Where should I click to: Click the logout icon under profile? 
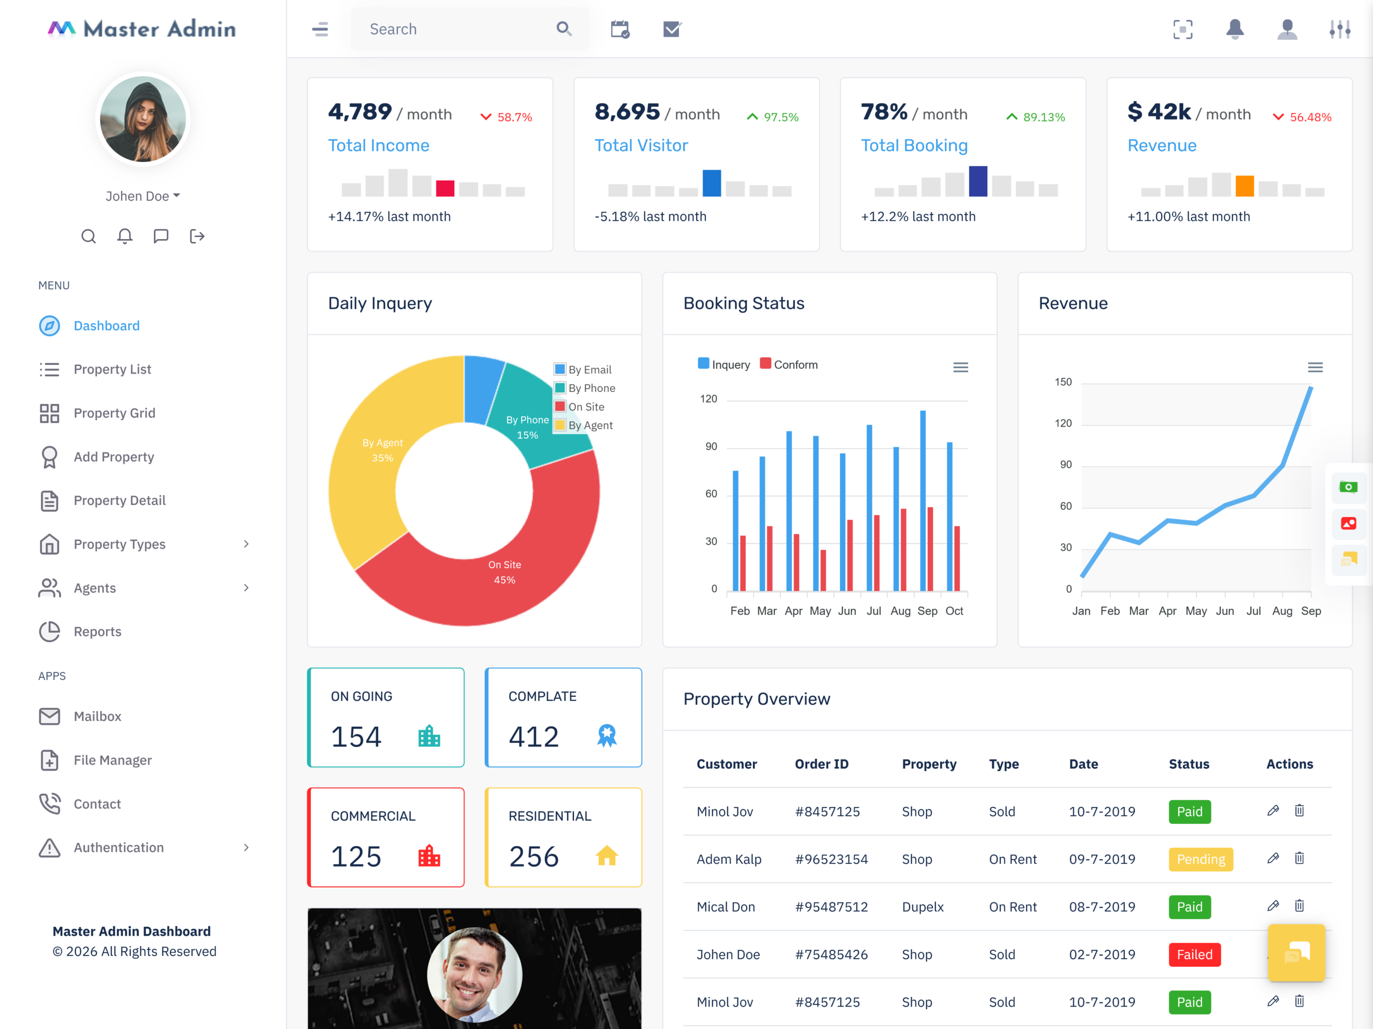coord(197,236)
